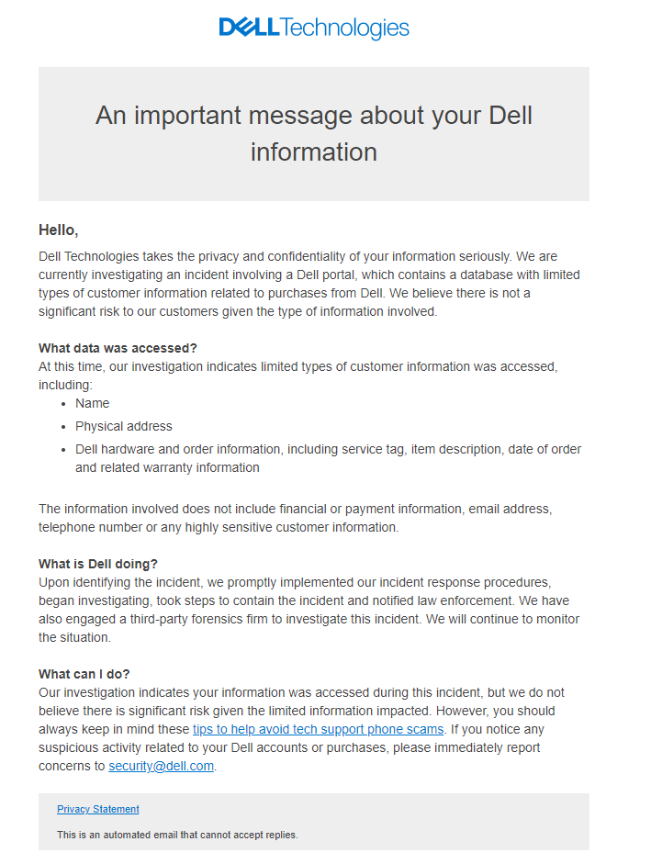This screenshot has height=864, width=651.
Task: Click the 'An important message' banner heading
Action: (314, 133)
